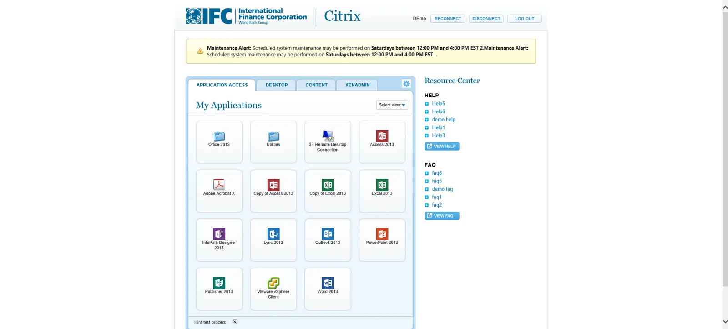Viewport: 728px width, 329px height.
Task: Launch Access 2013 application
Action: pos(382,142)
